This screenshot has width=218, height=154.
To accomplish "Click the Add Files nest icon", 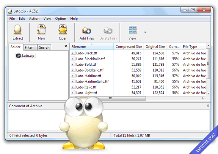I will [x=86, y=30].
